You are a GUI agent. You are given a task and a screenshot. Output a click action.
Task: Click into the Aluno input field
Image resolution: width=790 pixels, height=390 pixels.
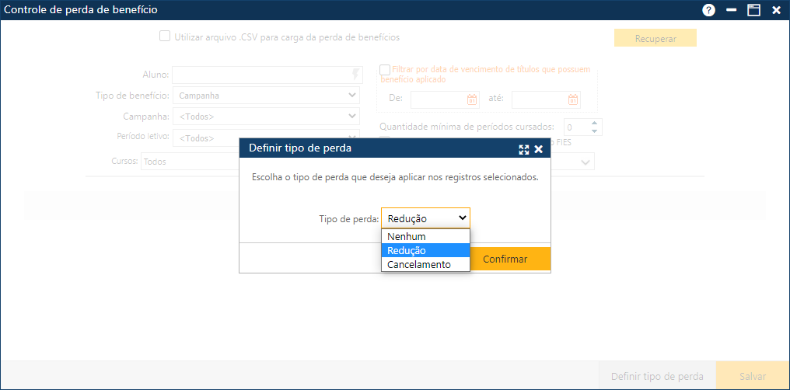260,75
